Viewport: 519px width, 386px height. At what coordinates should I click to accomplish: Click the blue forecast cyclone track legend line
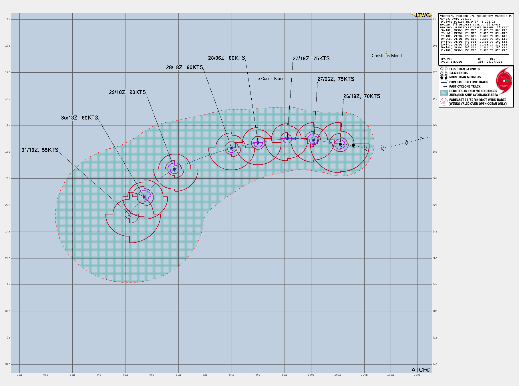pyautogui.click(x=444, y=82)
